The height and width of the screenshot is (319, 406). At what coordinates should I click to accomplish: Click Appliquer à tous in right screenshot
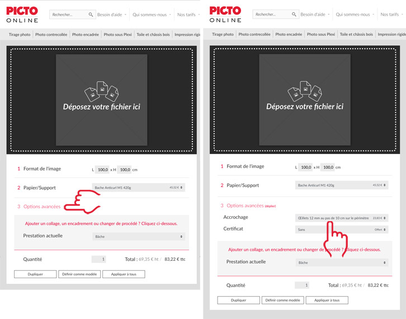(331, 301)
